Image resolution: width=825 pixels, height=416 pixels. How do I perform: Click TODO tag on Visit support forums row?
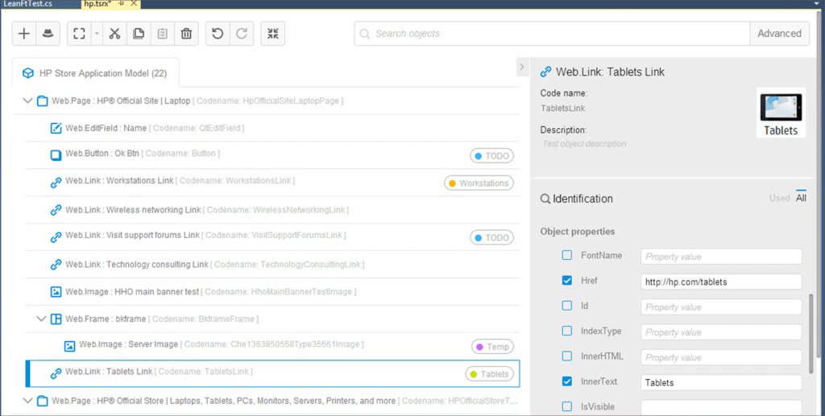coord(492,238)
